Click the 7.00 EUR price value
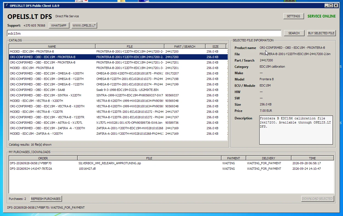 [266, 111]
